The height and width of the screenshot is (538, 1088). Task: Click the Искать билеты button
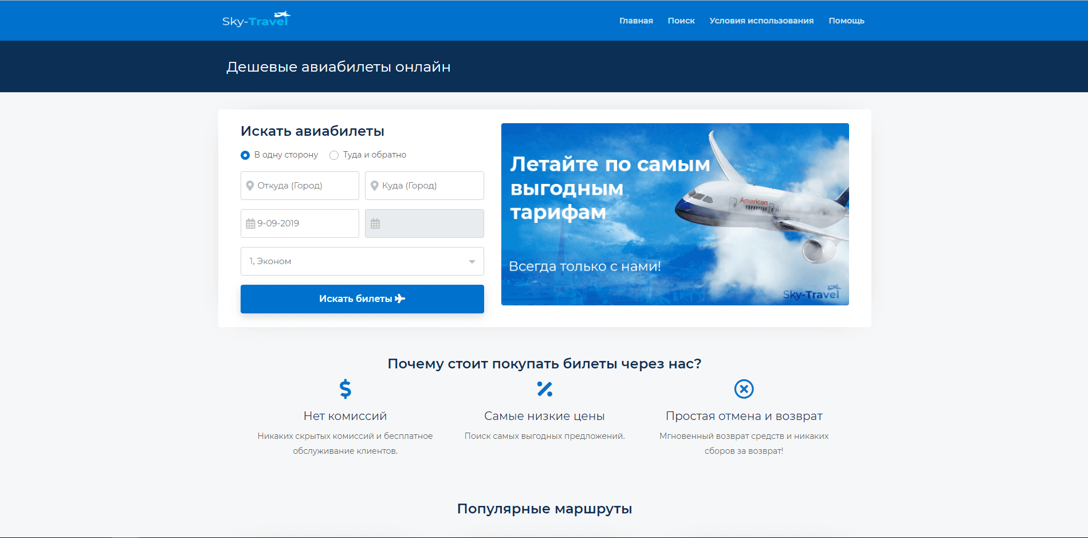pyautogui.click(x=362, y=299)
